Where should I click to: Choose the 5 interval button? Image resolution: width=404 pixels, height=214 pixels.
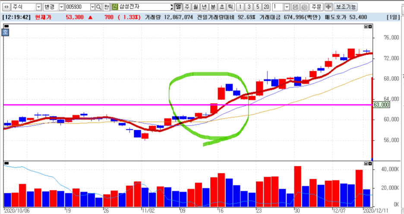(258, 7)
